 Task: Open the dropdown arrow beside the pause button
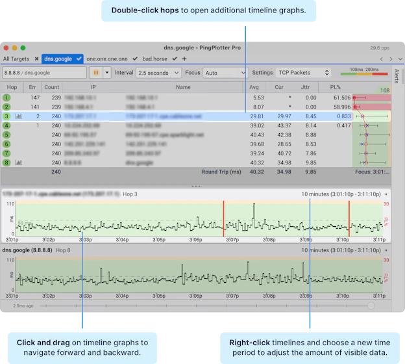(107, 73)
